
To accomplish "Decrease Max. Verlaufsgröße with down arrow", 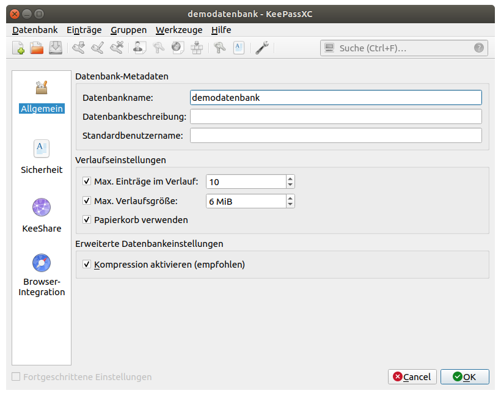I will [x=290, y=205].
